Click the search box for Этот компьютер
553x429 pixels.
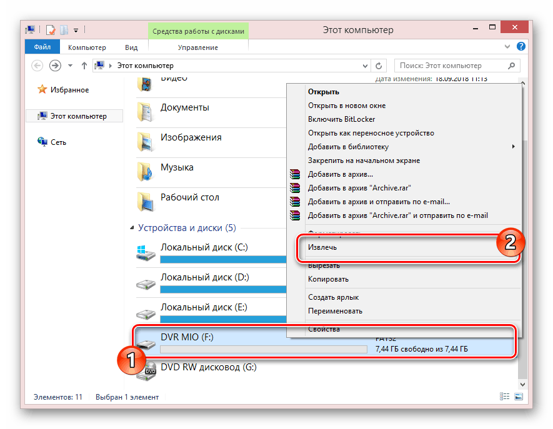[453, 66]
